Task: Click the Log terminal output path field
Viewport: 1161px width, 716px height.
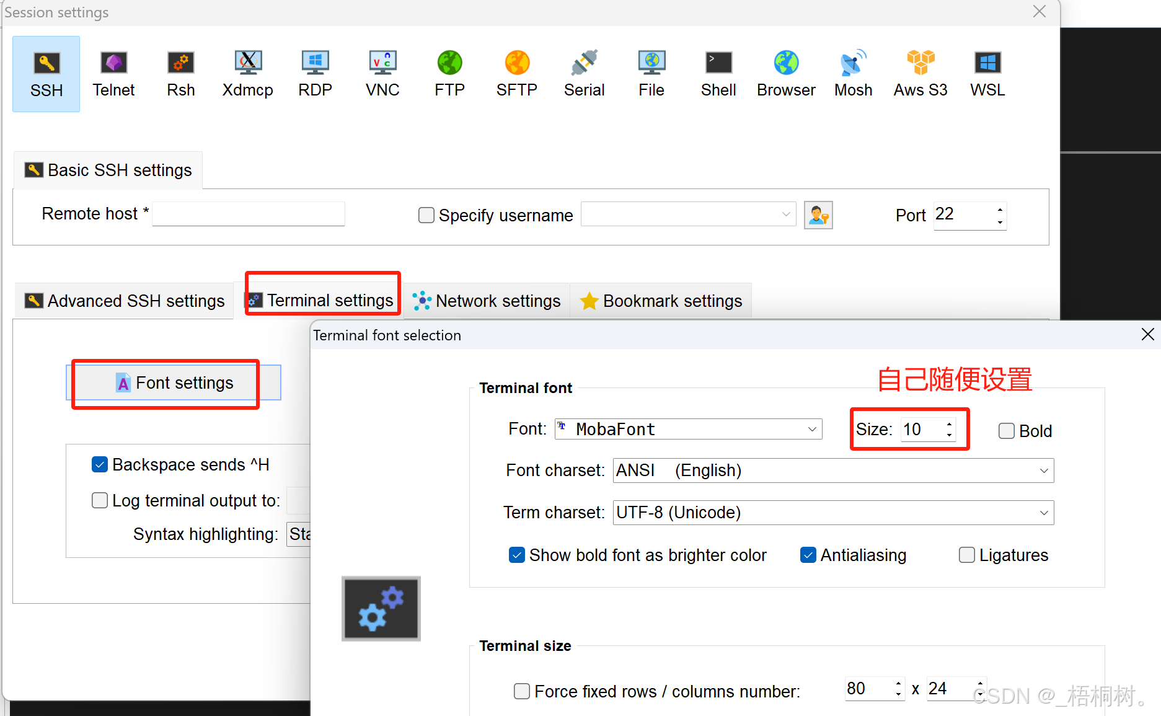Action: pyautogui.click(x=298, y=500)
